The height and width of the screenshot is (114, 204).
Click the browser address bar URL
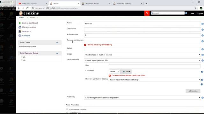point(62,8)
